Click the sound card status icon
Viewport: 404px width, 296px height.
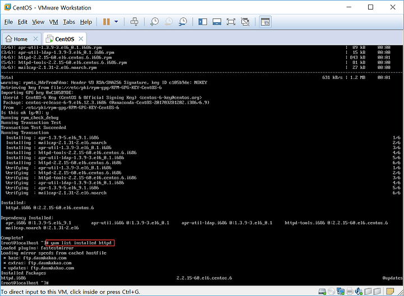point(359,292)
